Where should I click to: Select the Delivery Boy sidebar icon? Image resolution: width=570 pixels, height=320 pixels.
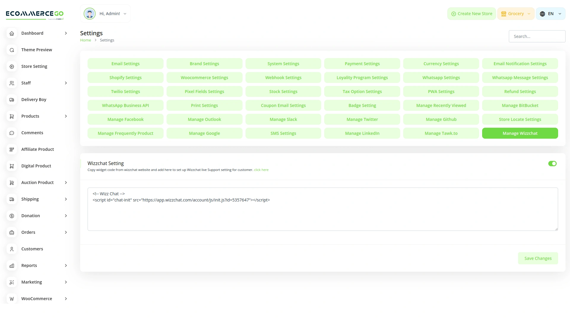click(12, 100)
